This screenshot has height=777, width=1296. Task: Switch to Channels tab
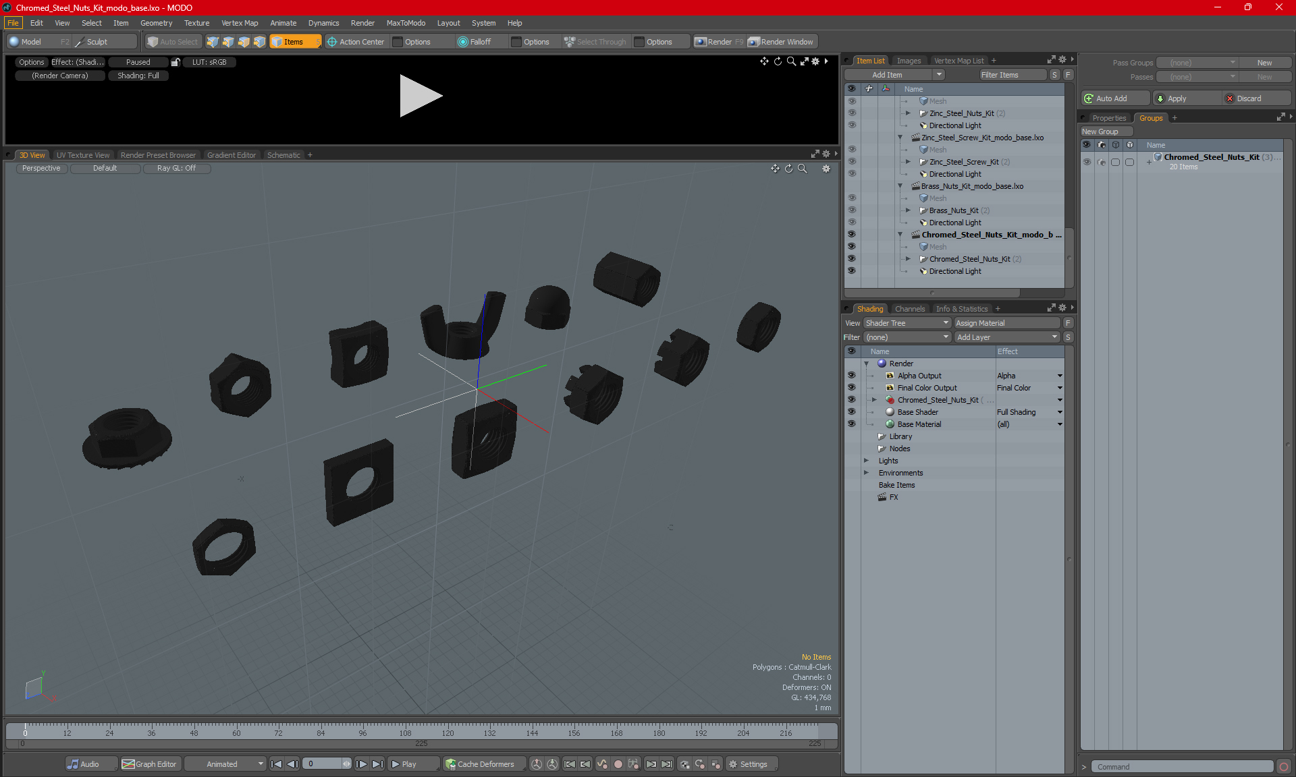909,309
